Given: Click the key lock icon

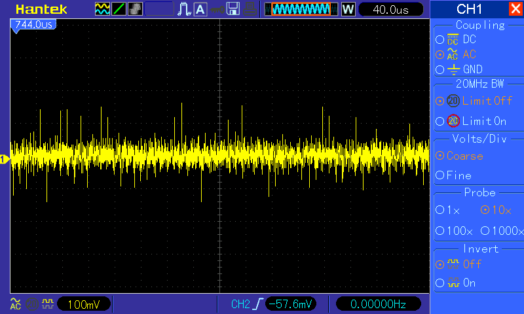Looking at the screenshot, I should [217, 9].
